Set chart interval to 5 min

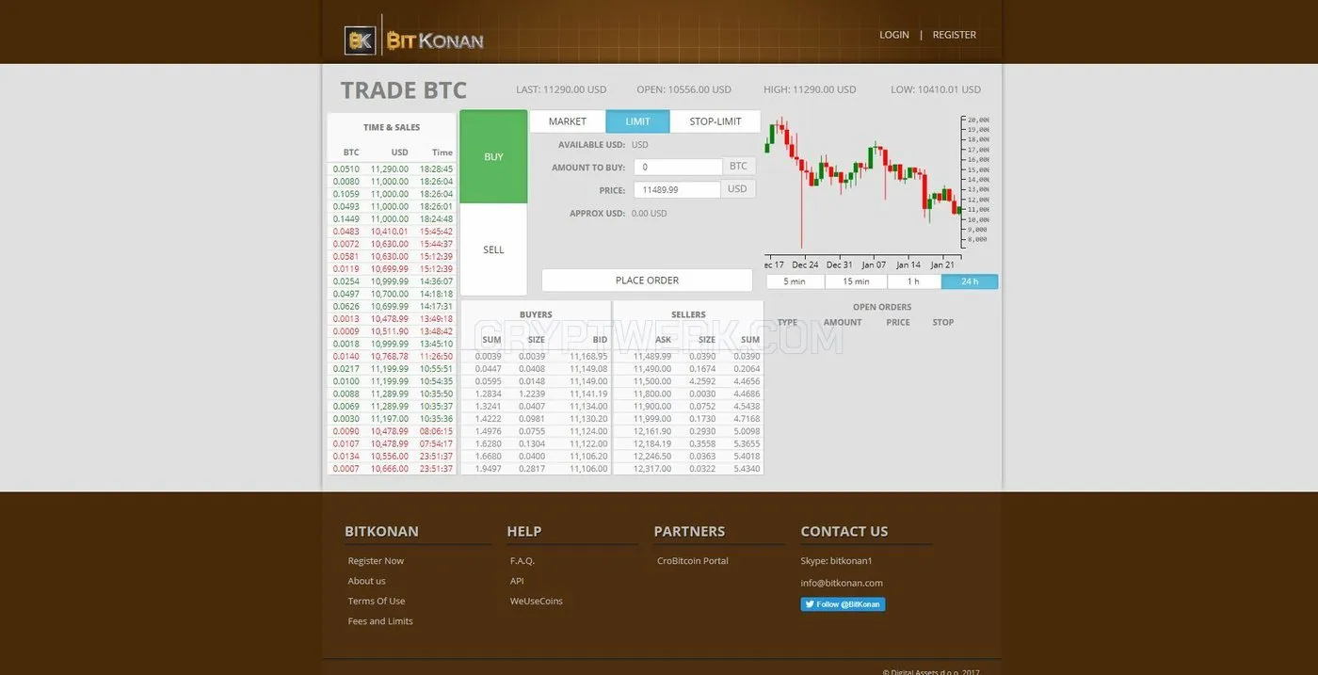[795, 281]
